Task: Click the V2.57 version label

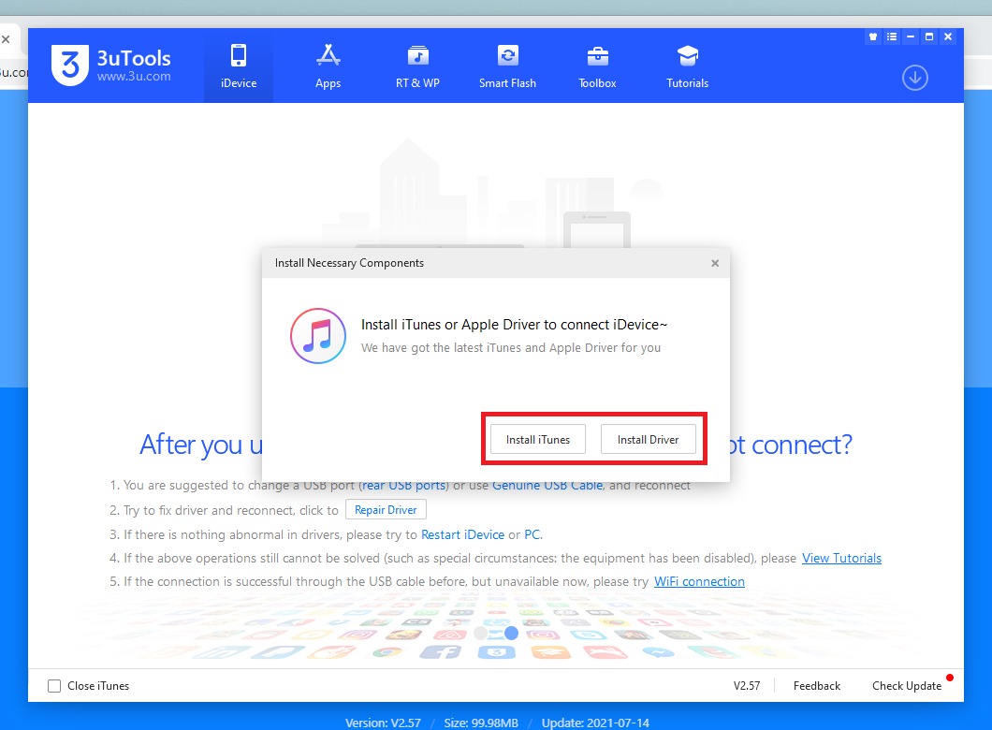Action: coord(747,686)
